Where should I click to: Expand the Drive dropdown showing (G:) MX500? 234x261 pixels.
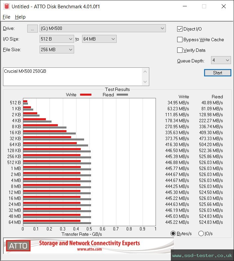coord(102,28)
